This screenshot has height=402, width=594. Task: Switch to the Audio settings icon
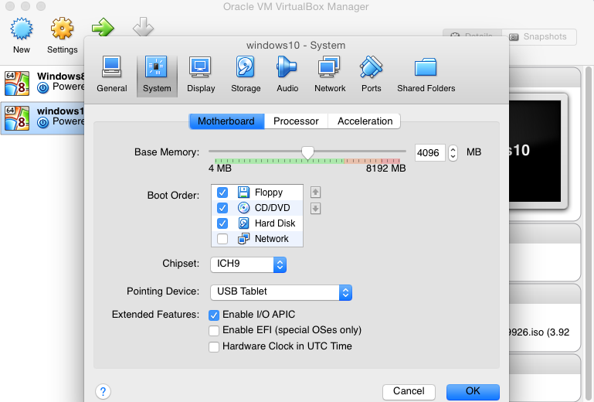point(287,74)
